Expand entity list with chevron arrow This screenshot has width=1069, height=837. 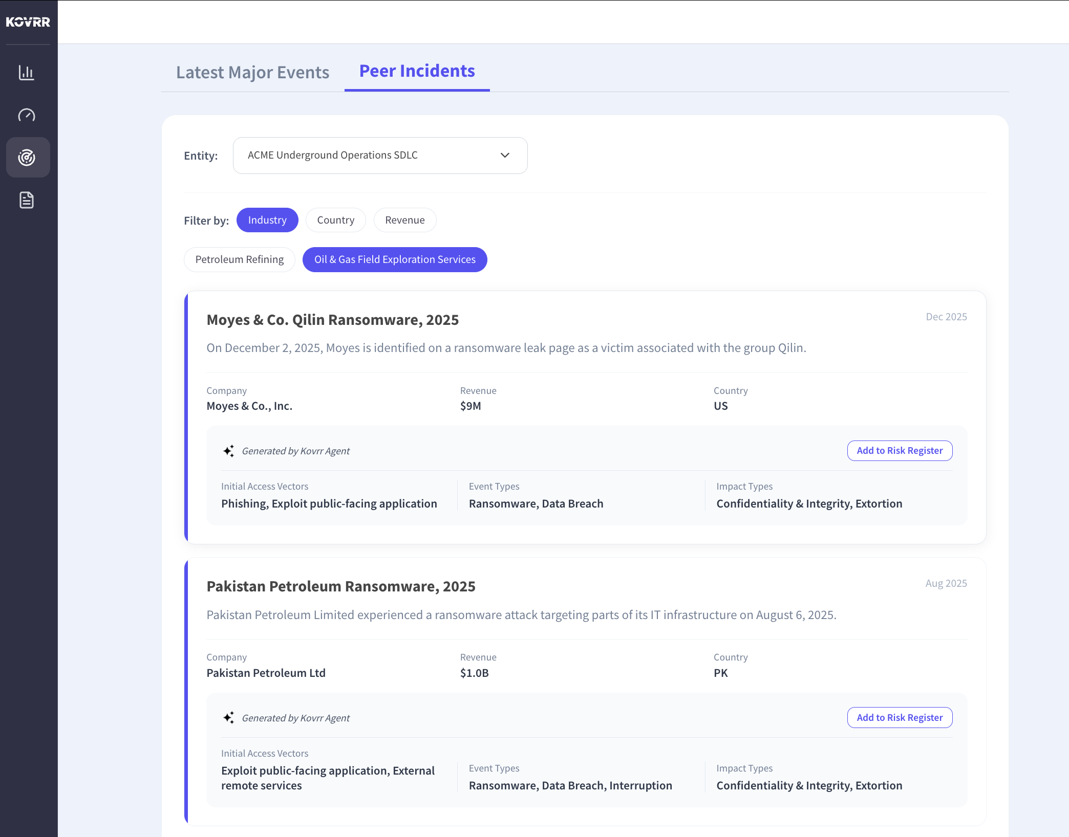[x=505, y=155]
